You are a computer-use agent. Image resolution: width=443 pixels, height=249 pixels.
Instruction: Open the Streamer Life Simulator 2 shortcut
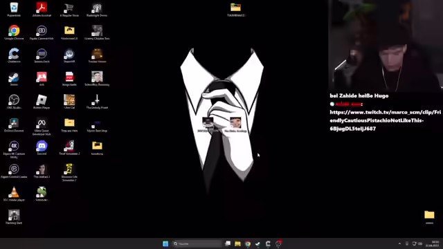pos(69,172)
